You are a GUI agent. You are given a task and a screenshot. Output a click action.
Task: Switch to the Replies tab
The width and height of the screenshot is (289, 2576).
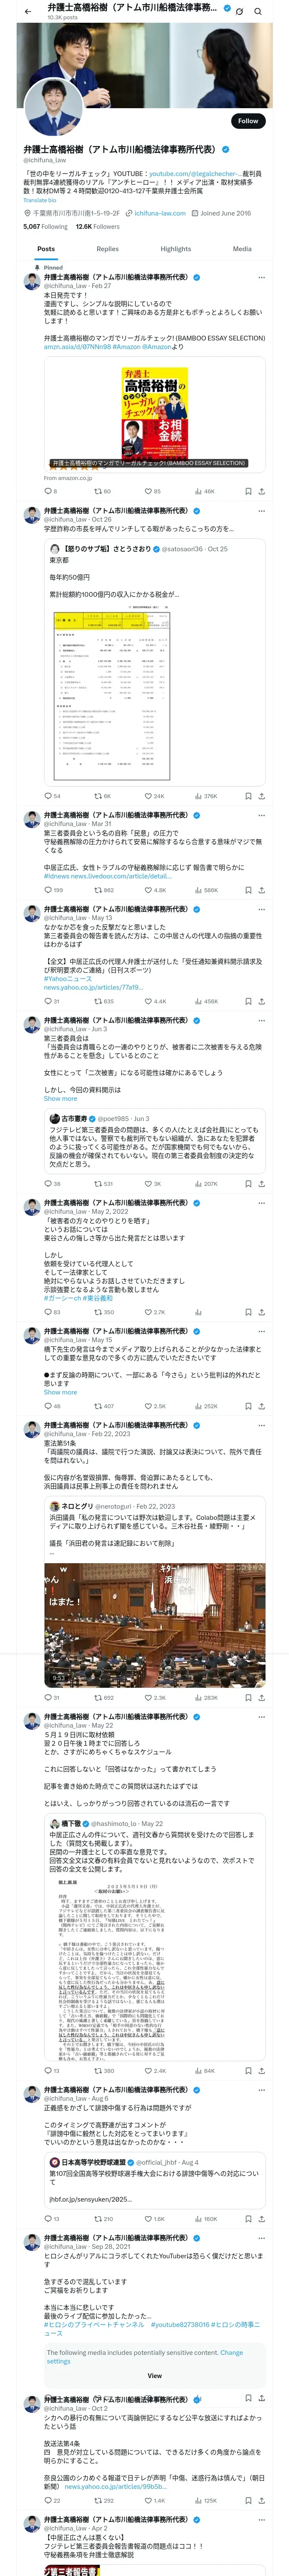[x=107, y=249]
